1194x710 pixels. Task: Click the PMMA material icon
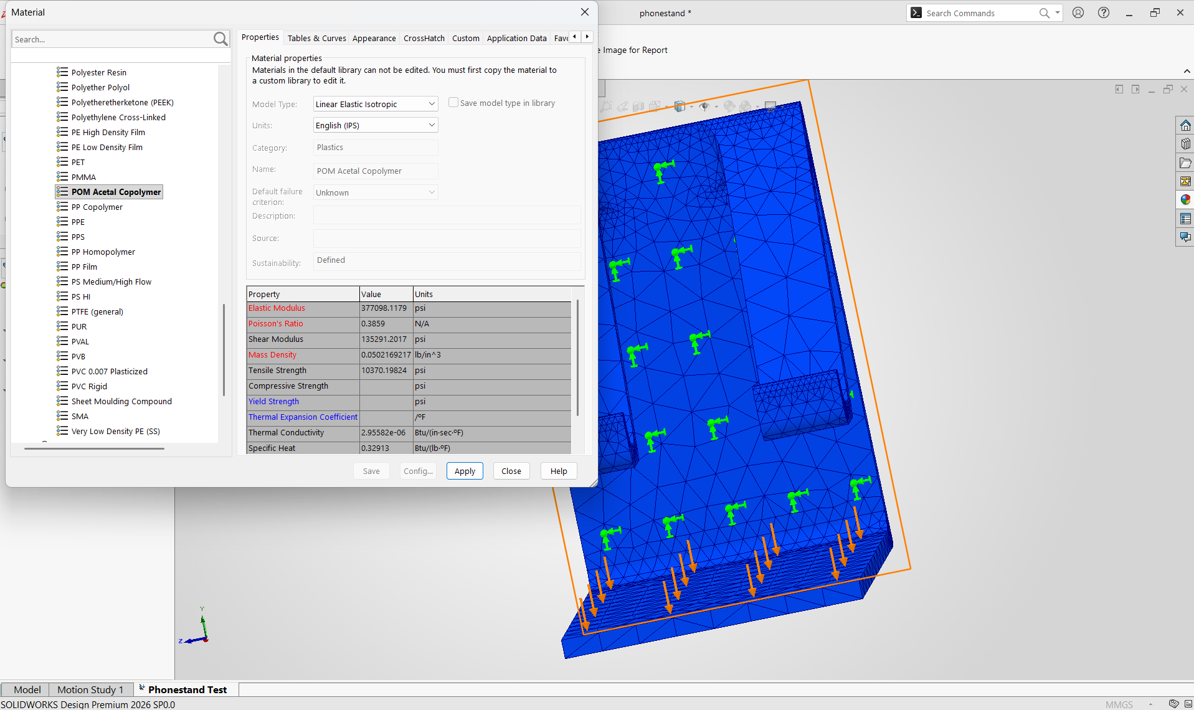[x=62, y=177]
